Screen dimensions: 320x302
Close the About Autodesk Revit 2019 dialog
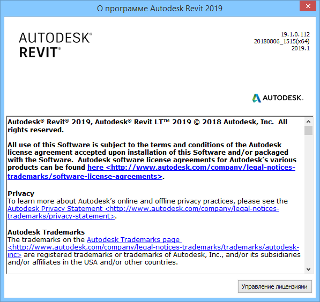[x=308, y=6]
